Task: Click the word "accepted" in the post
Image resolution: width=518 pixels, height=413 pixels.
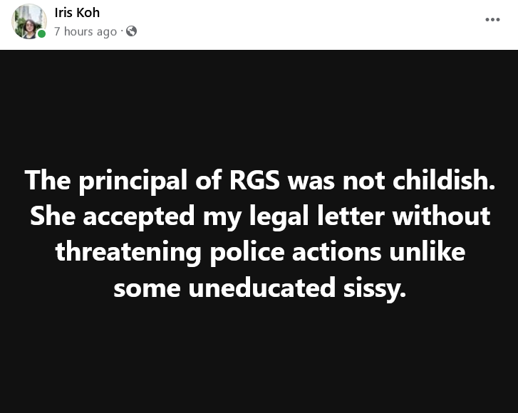Action: (x=138, y=216)
